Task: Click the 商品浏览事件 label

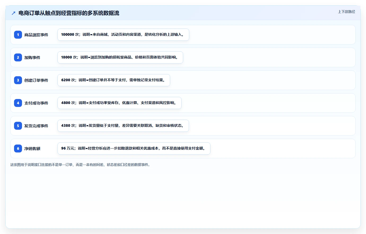Action: tap(36, 35)
